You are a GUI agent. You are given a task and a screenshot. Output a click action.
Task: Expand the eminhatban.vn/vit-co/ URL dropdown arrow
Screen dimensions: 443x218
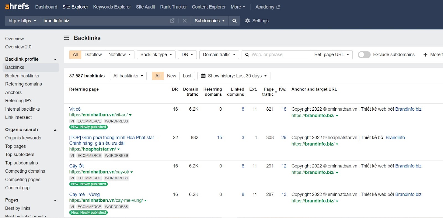click(x=130, y=115)
